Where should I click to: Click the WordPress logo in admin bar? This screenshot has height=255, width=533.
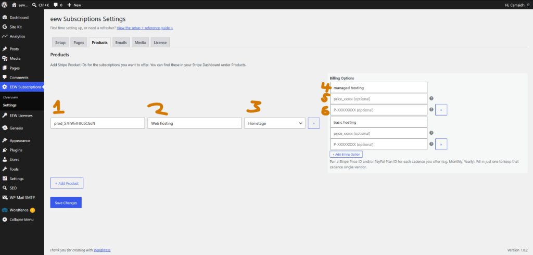5,5
